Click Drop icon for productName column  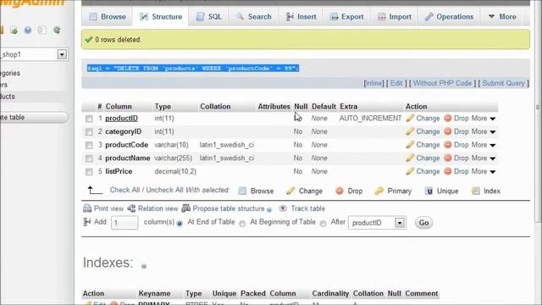[x=448, y=158]
